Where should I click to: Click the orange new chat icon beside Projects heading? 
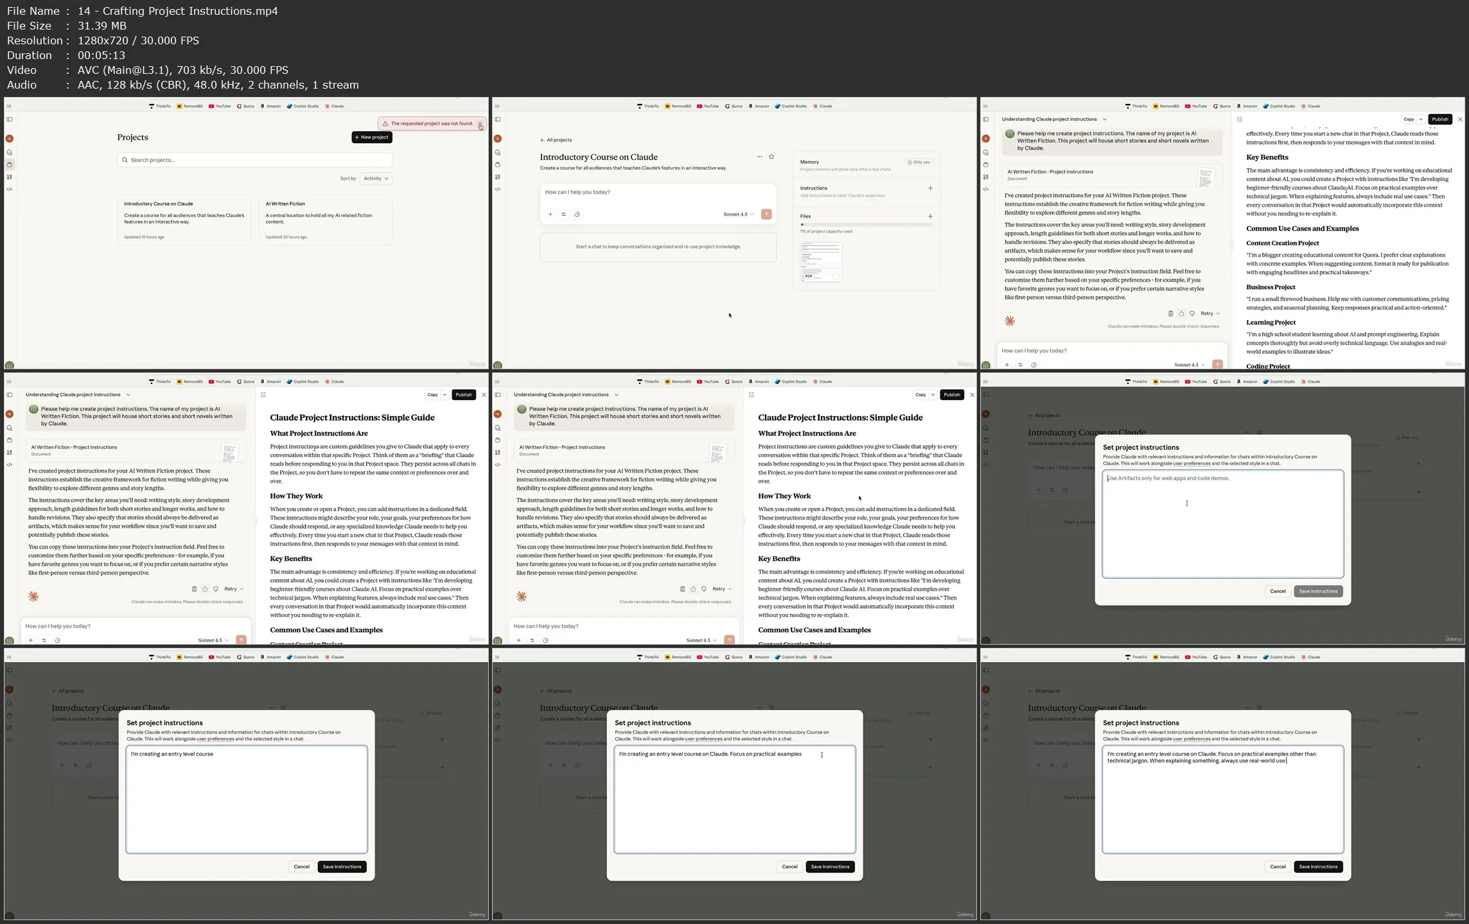(10, 139)
